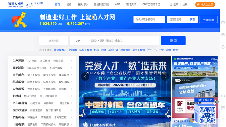Viewport: 226px width, 127px height.
Task: Close the 扫码下载APP QR popup
Action: pos(217,102)
